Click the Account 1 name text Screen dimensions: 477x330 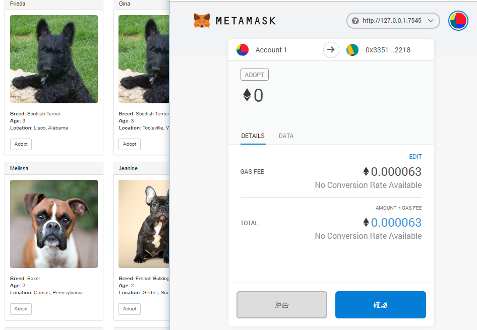271,50
